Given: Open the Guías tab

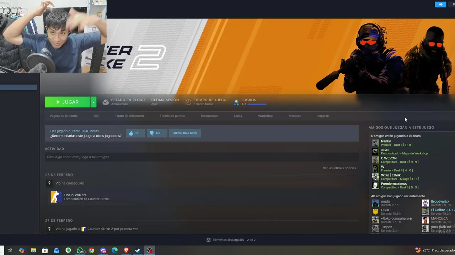Looking at the screenshot, I should pos(238,116).
